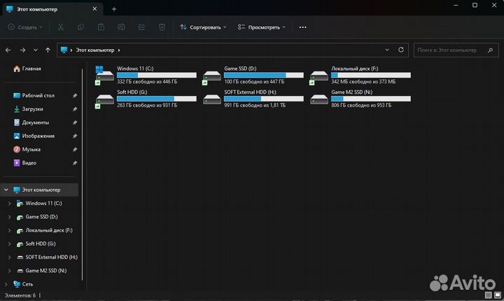Click the Элементов: 6 status text
Screen dimensions: 504x301
pyautogui.click(x=20, y=295)
